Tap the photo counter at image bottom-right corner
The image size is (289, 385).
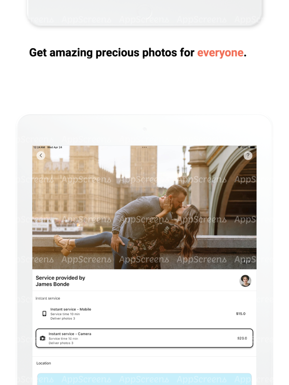coord(246,262)
